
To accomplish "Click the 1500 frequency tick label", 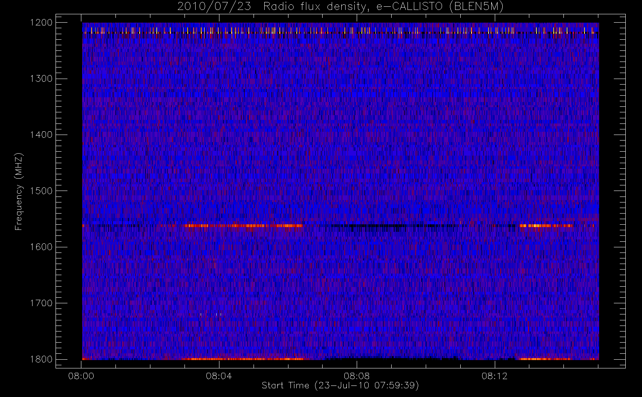I will pyautogui.click(x=41, y=191).
